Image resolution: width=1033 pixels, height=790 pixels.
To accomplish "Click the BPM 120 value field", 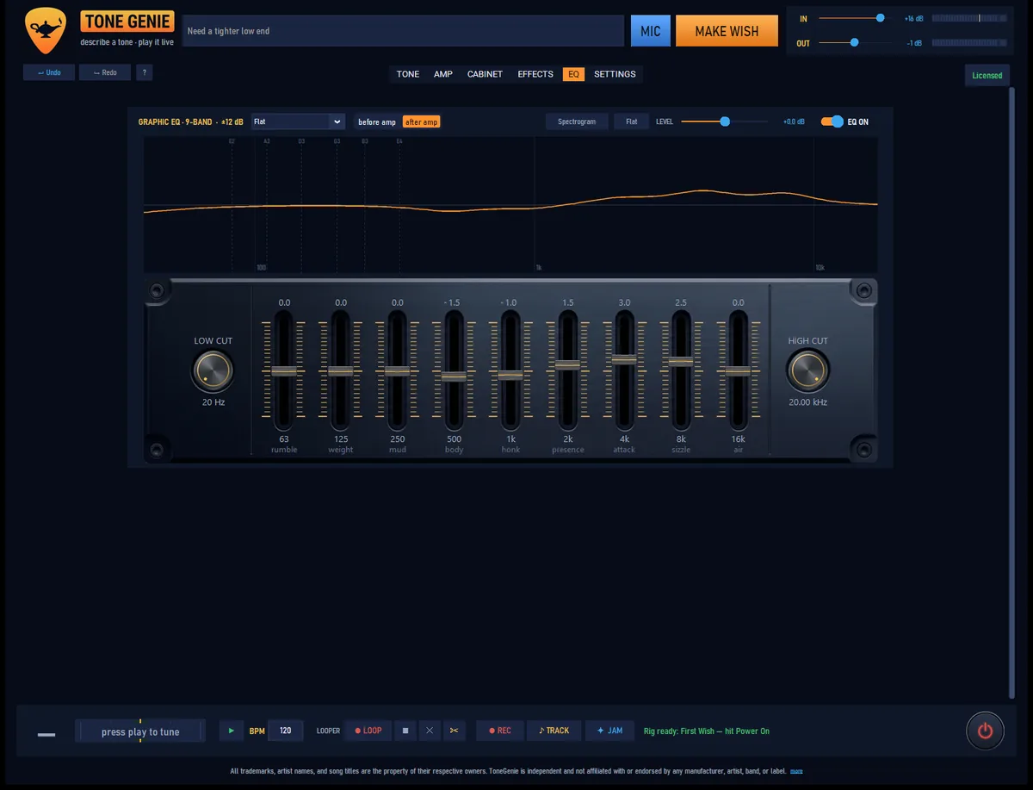I will [286, 731].
